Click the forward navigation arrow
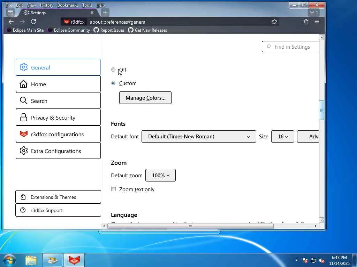Screen dimensions: 357x267 (x=22, y=22)
